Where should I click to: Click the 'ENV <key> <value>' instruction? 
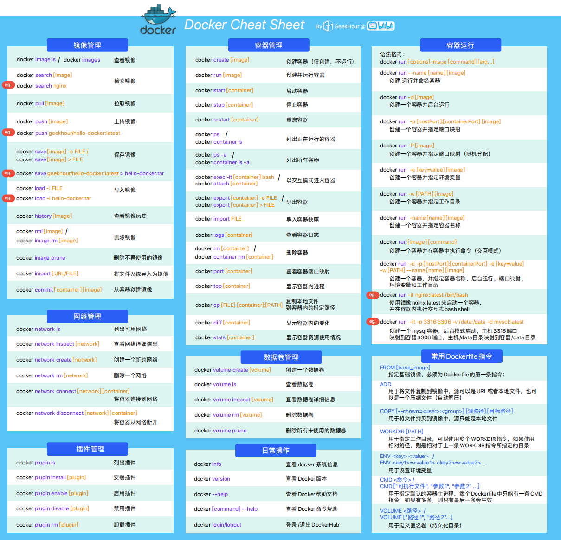click(x=404, y=456)
